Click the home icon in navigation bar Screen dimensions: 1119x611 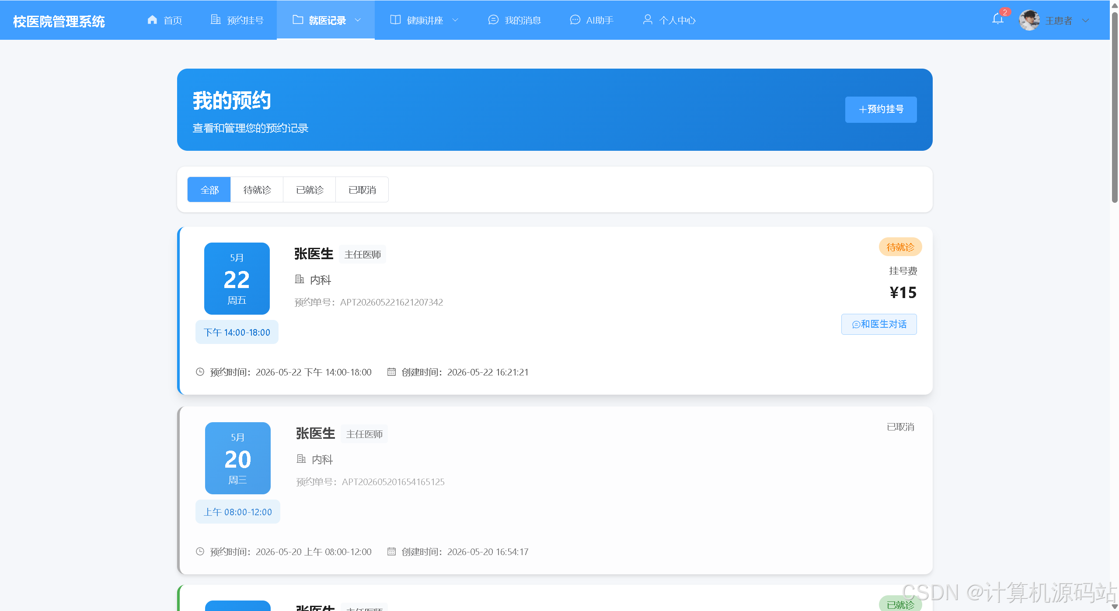click(x=152, y=20)
